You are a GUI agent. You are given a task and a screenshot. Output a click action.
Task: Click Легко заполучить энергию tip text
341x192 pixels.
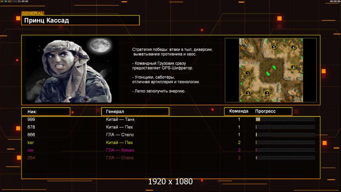159,91
